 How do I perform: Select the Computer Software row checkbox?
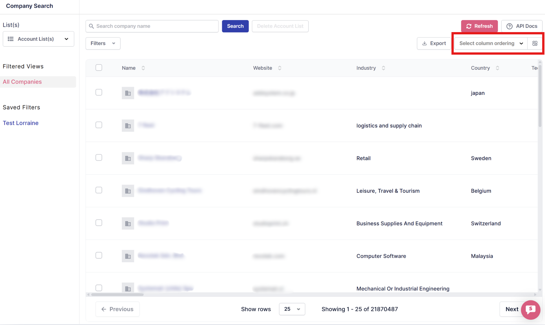99,255
